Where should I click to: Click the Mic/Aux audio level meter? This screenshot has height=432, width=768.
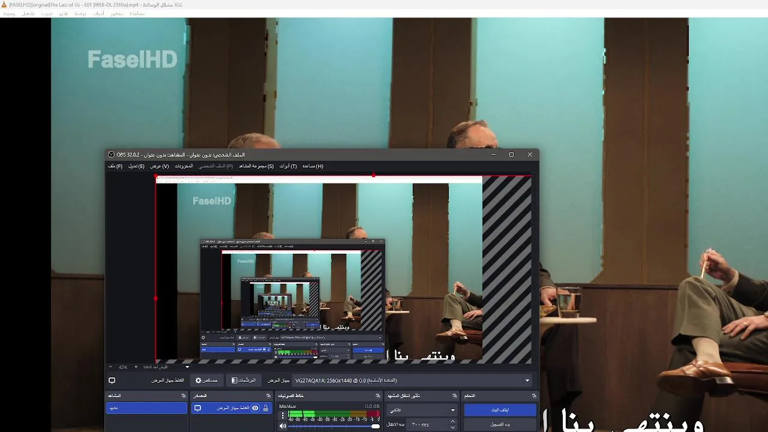[334, 413]
